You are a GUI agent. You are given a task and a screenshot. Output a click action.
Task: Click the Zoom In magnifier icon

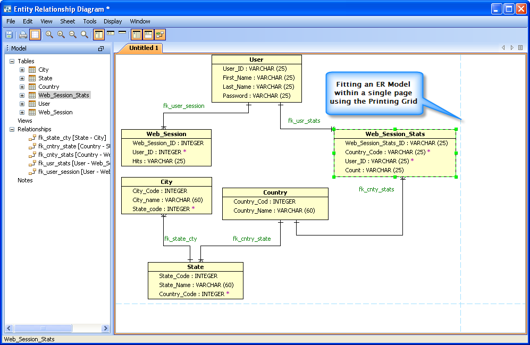(x=61, y=35)
